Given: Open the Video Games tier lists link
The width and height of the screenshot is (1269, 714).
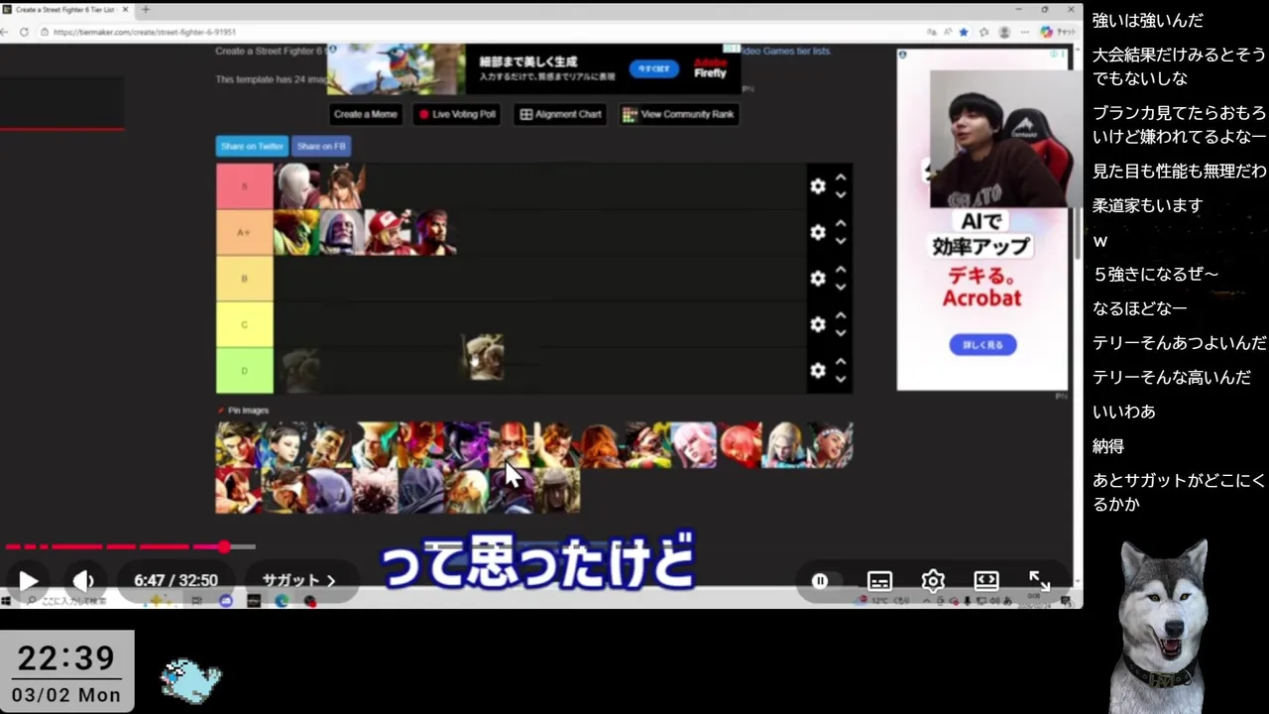Looking at the screenshot, I should point(785,51).
